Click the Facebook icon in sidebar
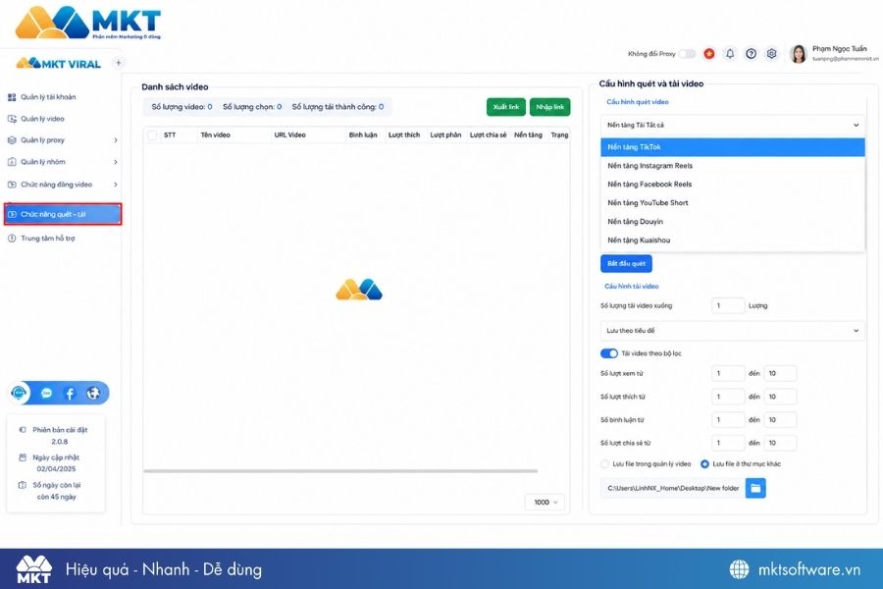Screen dimensions: 883x589 tap(70, 394)
